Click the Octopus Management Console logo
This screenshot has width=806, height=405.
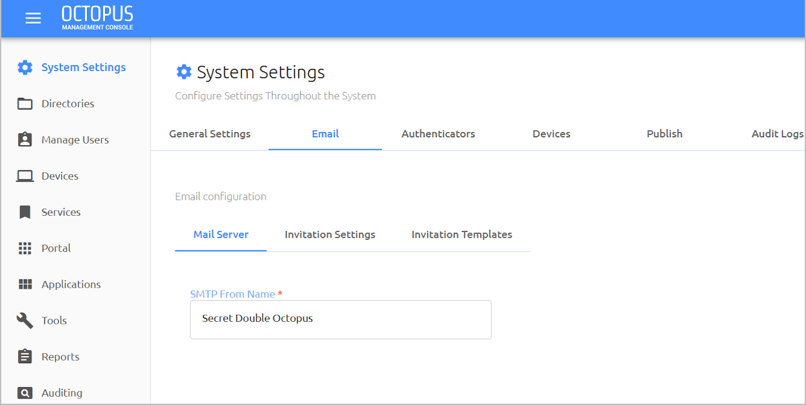[97, 18]
